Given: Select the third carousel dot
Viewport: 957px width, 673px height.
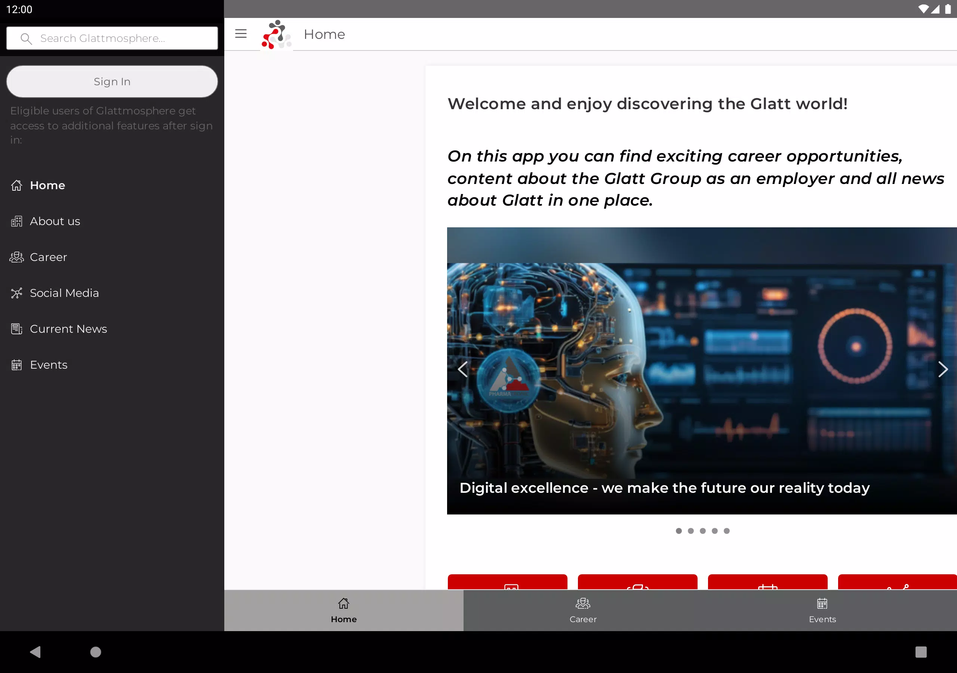Looking at the screenshot, I should (x=703, y=531).
